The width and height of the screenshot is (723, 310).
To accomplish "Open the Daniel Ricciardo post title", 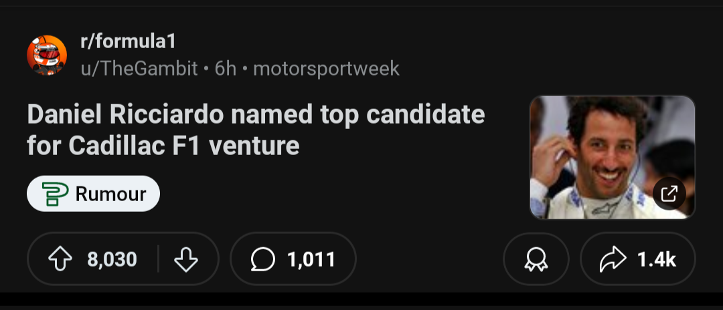I will click(256, 115).
